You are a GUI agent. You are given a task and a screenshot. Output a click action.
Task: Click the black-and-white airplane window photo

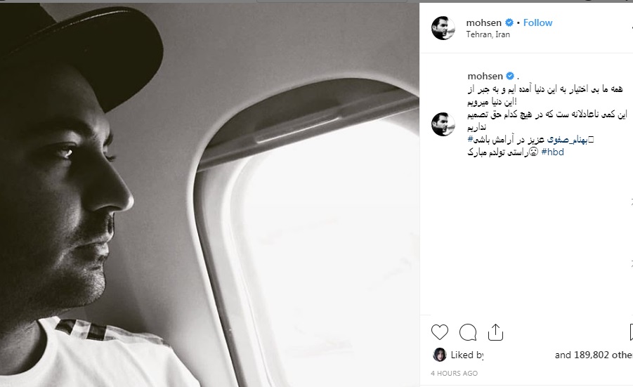209,195
